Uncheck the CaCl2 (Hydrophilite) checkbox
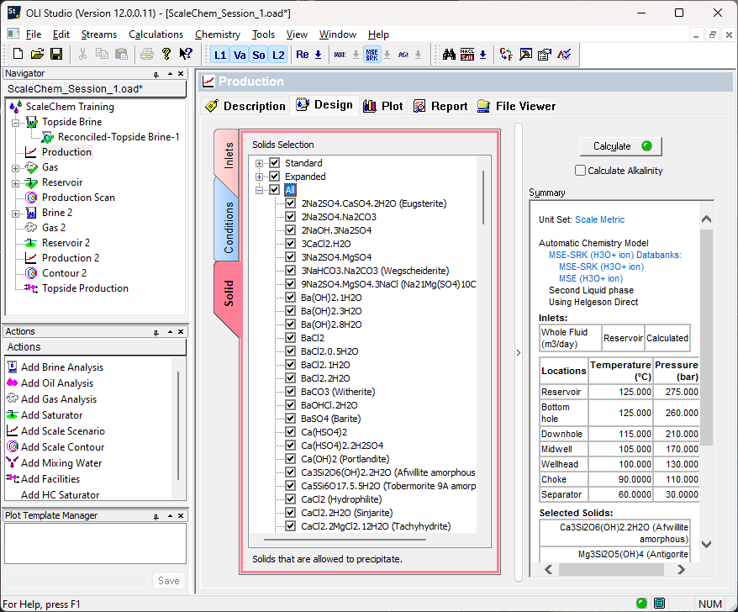Screen dimensions: 738x612 coord(290,499)
